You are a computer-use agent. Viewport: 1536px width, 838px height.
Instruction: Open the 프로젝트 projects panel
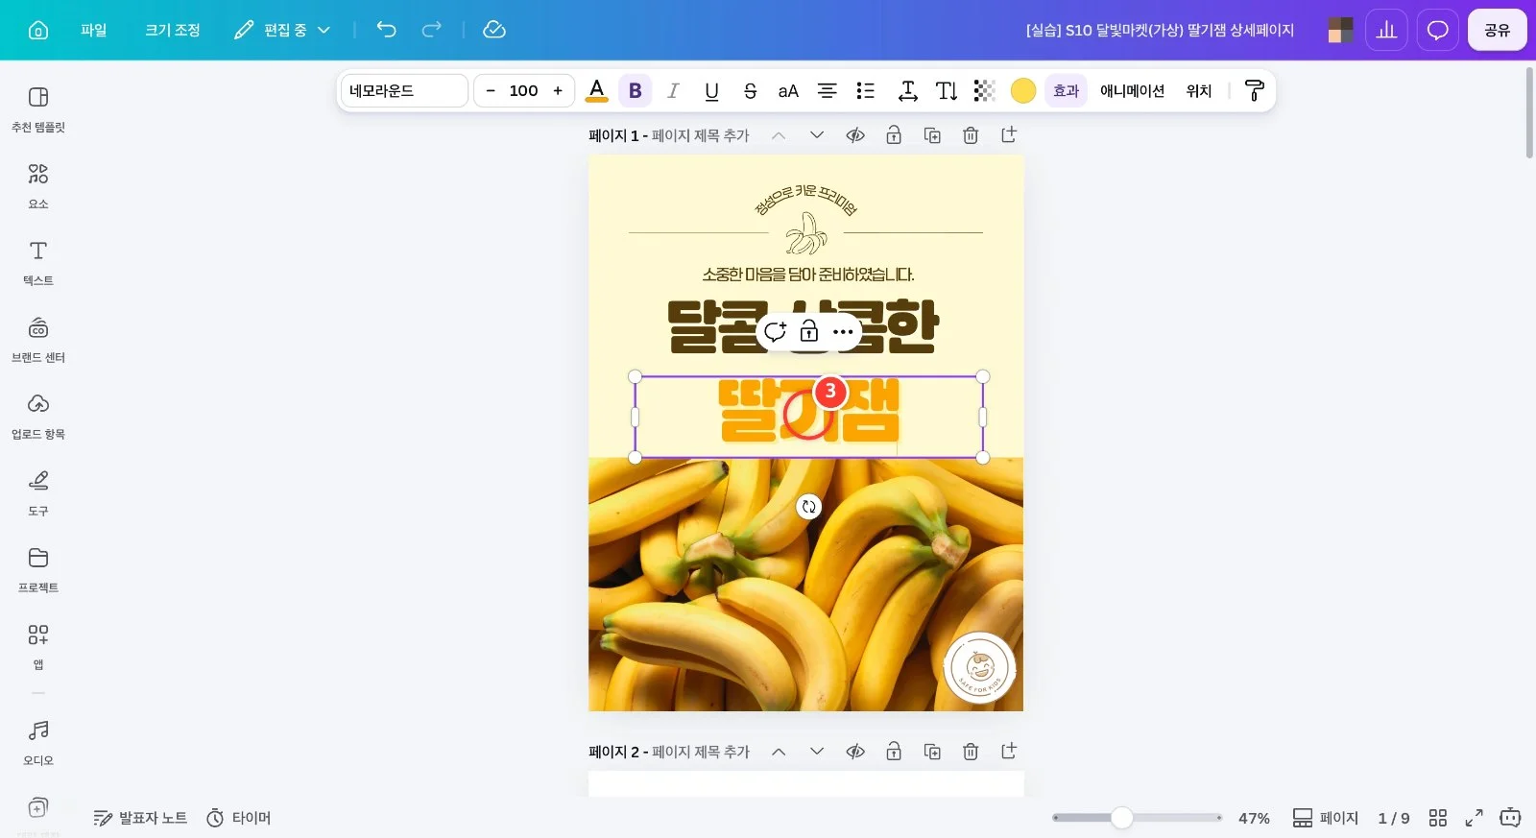pyautogui.click(x=38, y=569)
